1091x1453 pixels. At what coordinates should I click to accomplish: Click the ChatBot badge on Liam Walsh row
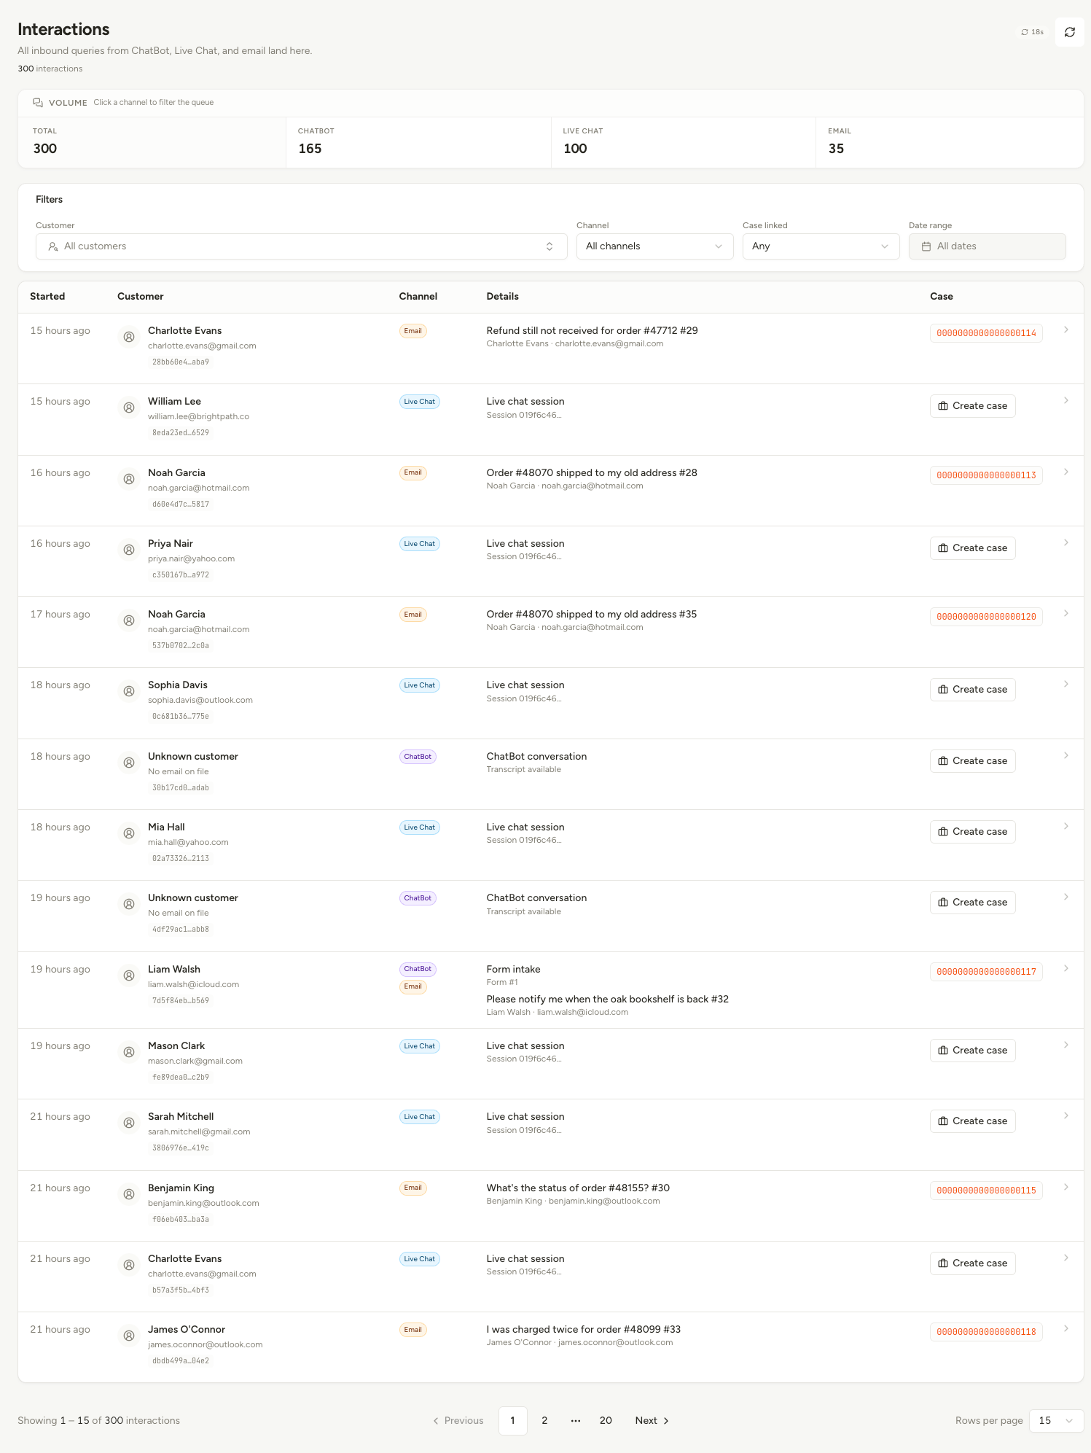pos(418,969)
